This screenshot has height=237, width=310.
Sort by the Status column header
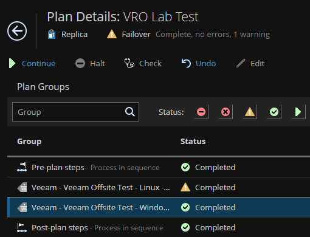tap(193, 142)
